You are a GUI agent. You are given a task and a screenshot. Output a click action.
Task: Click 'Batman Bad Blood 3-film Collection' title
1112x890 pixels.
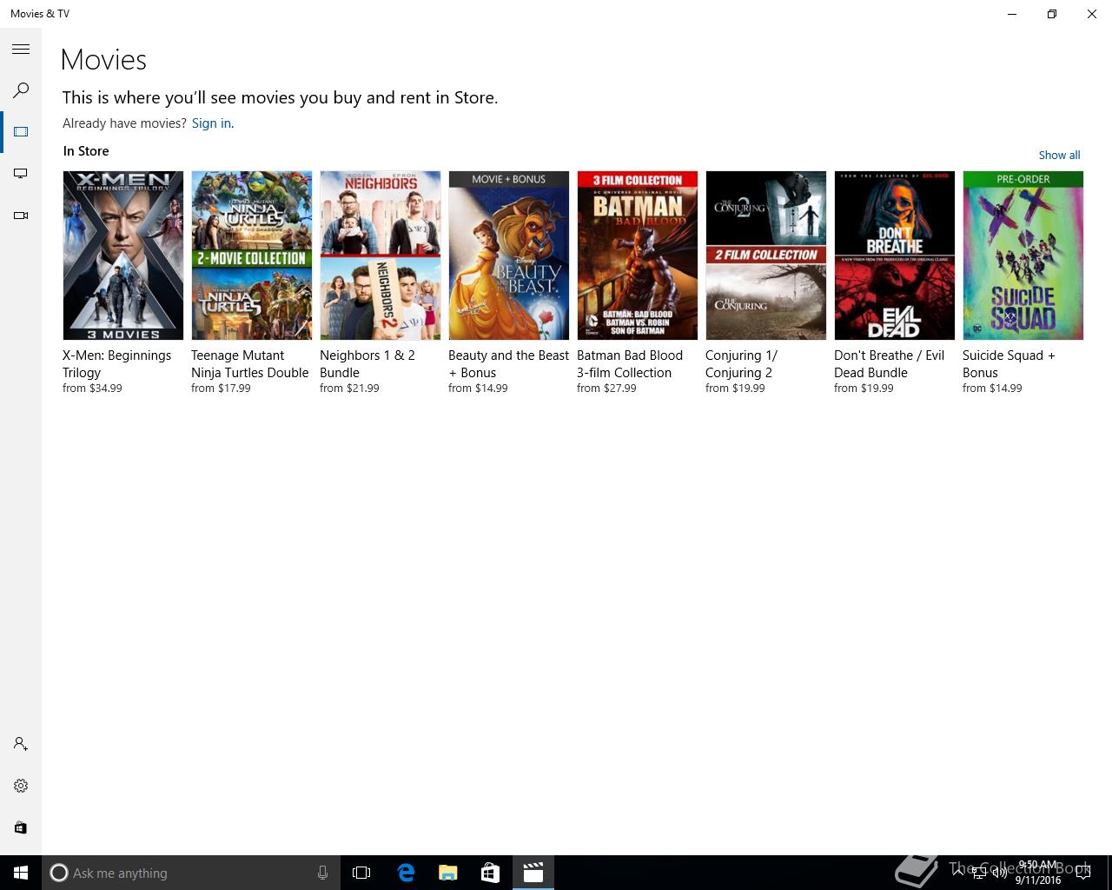(630, 364)
